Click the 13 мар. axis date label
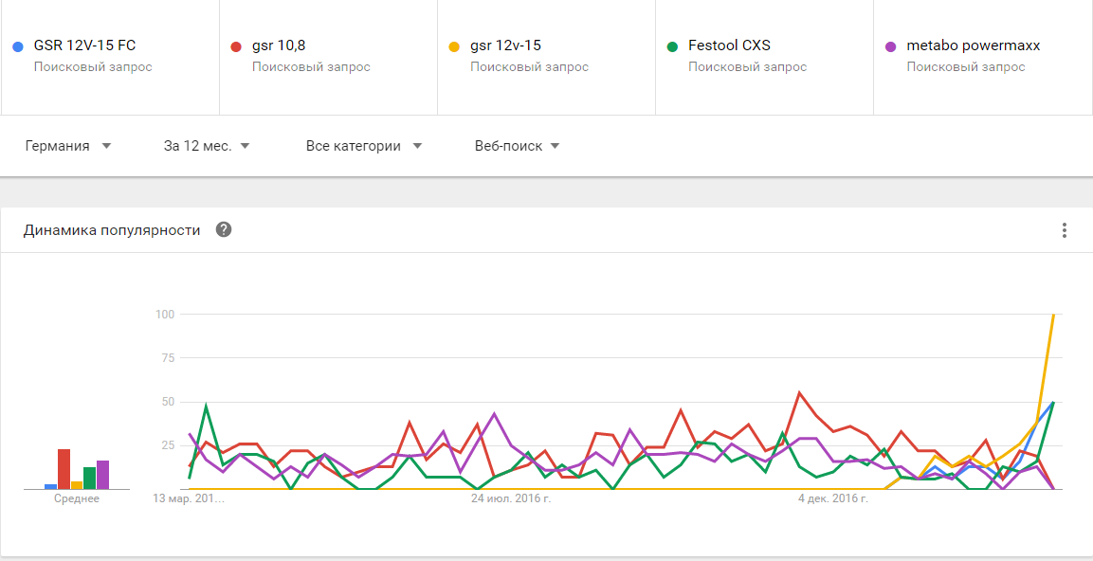 (x=189, y=499)
